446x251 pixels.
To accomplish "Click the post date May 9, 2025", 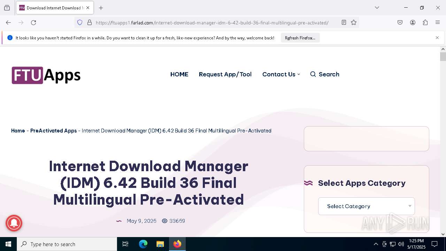I will click(141, 221).
